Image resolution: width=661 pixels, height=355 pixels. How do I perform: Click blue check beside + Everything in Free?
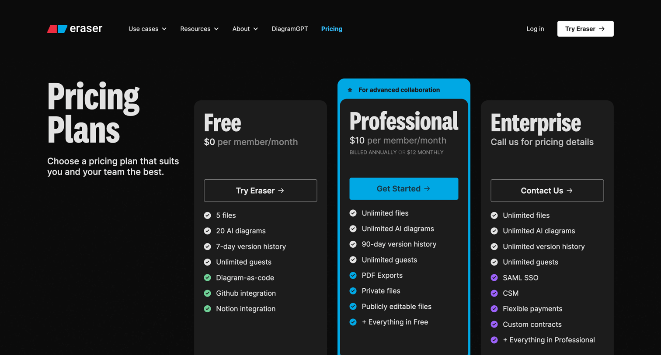tap(353, 322)
